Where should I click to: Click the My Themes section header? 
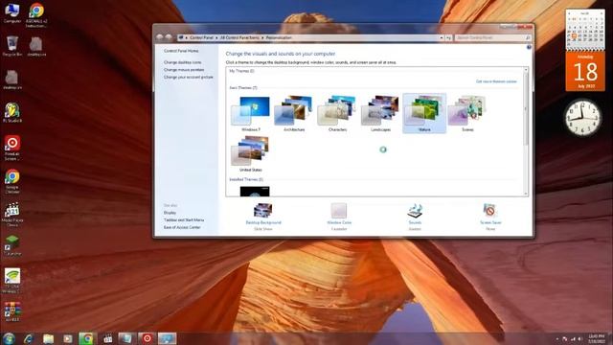point(241,71)
